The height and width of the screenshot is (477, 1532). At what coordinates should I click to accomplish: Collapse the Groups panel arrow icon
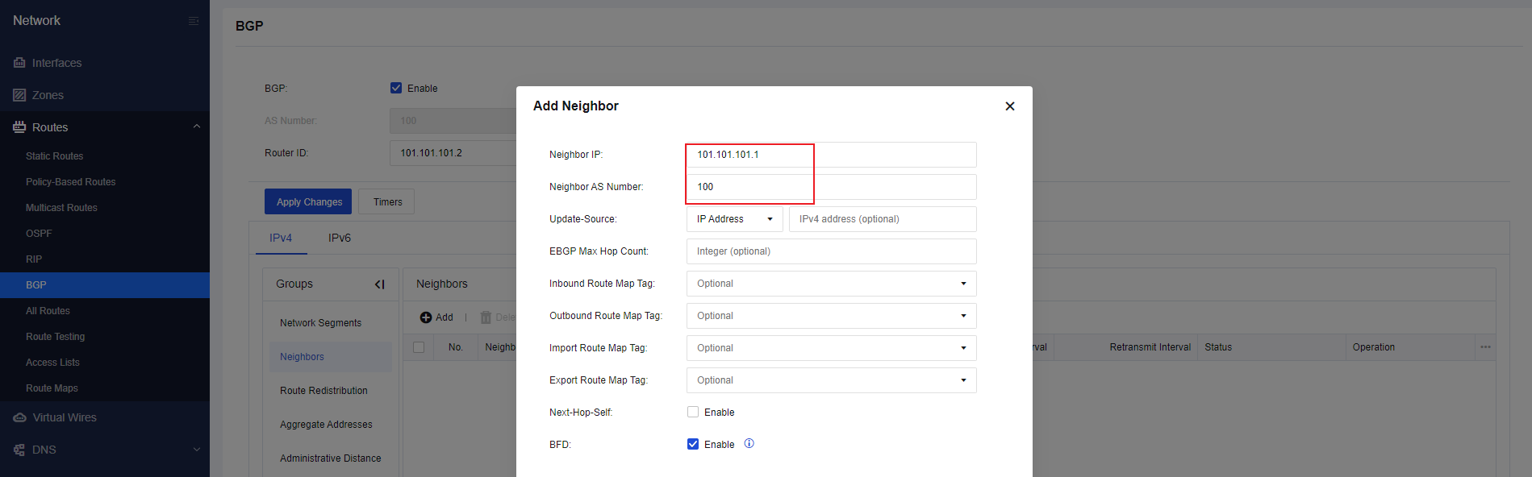[380, 284]
